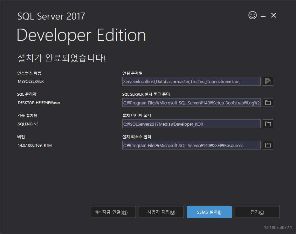Screen dimensions: 296x234
Task: Click the version 14.0.1000.169, RTM text
Action: (35, 145)
